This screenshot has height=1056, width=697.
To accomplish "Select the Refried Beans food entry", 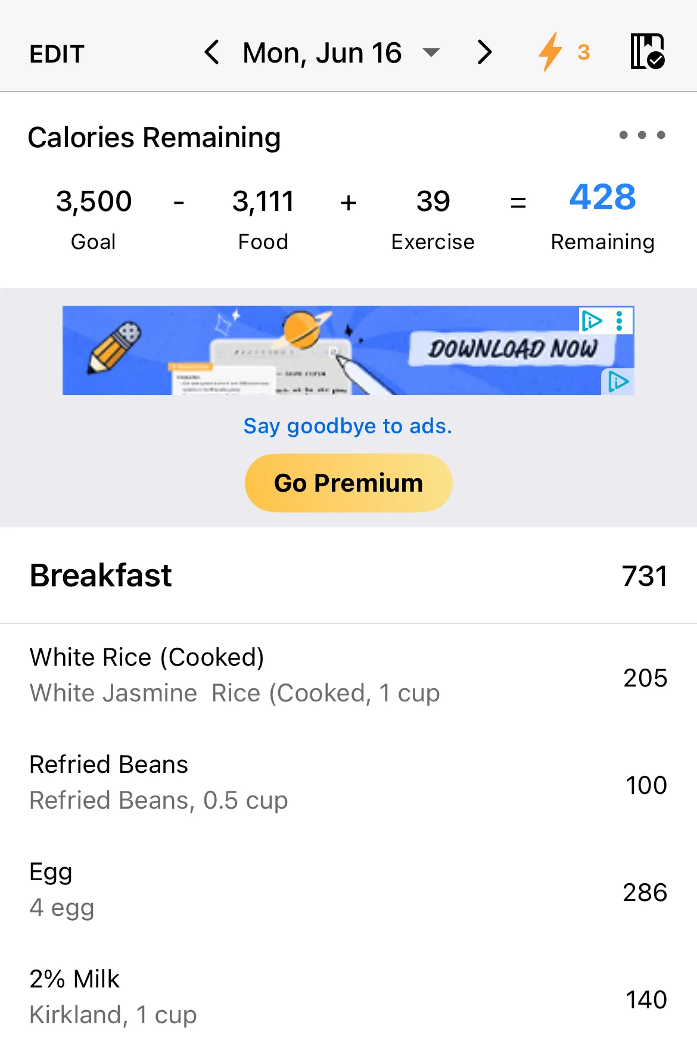I will coord(348,784).
